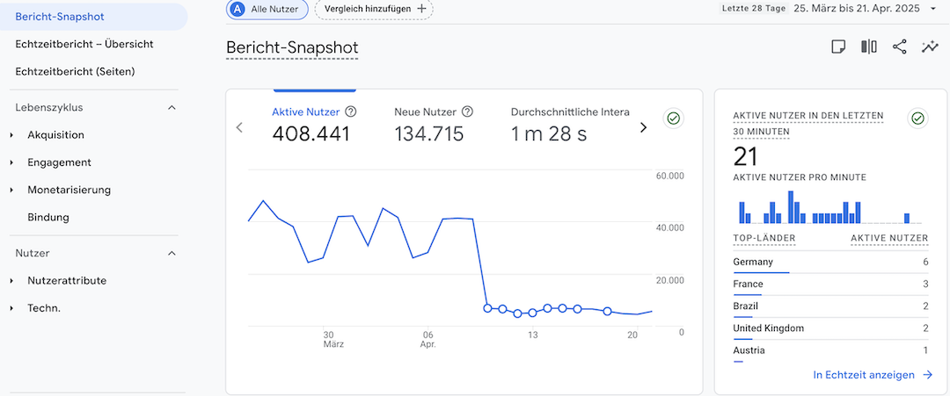
Task: Click the 1 m 28 s value
Action: [x=549, y=133]
